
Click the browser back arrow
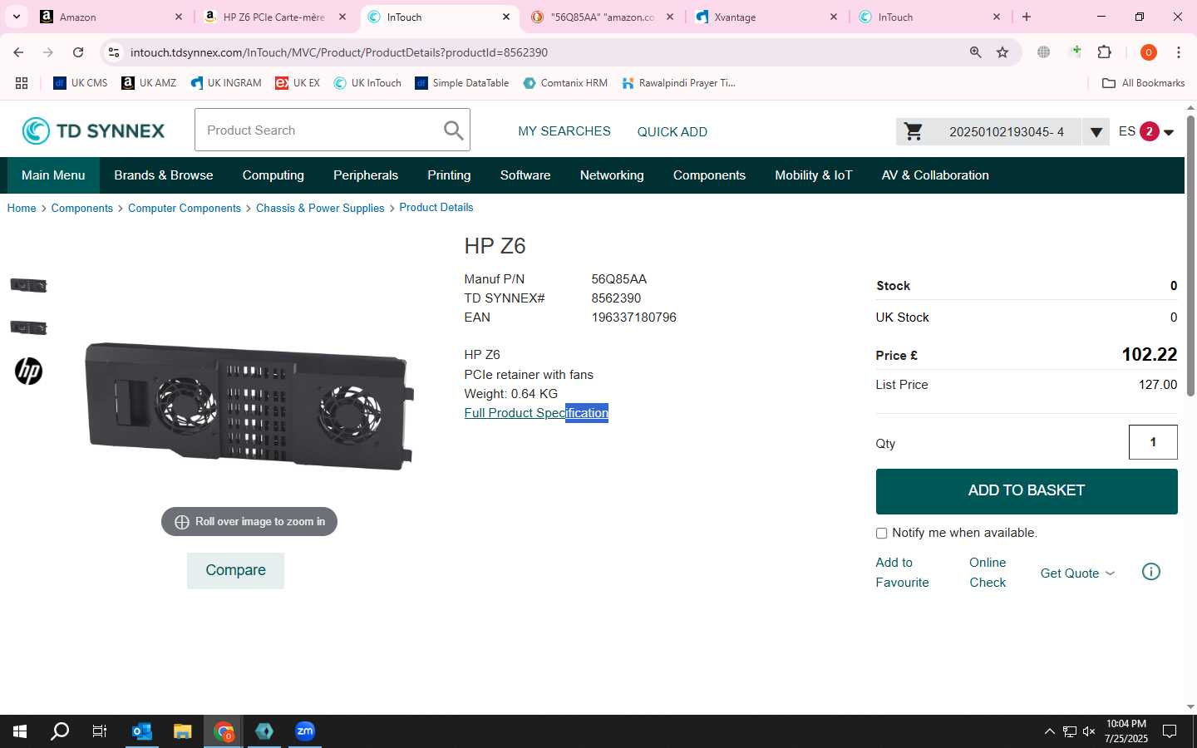(x=18, y=52)
